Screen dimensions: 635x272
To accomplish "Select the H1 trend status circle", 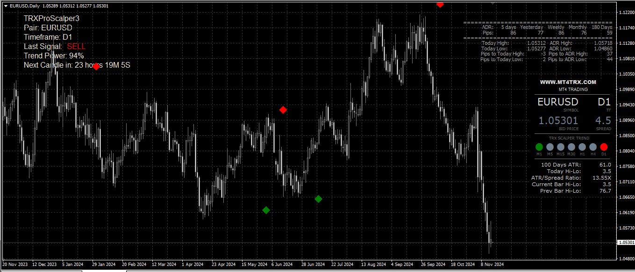I will pos(582,146).
